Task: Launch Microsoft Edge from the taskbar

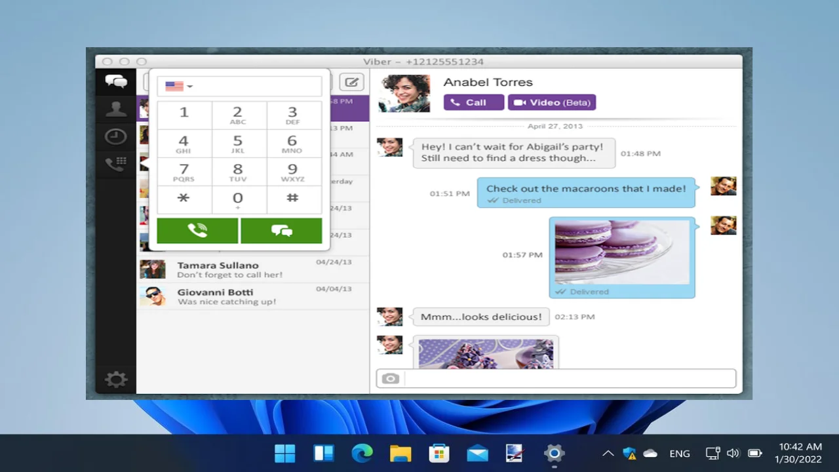Action: tap(362, 453)
